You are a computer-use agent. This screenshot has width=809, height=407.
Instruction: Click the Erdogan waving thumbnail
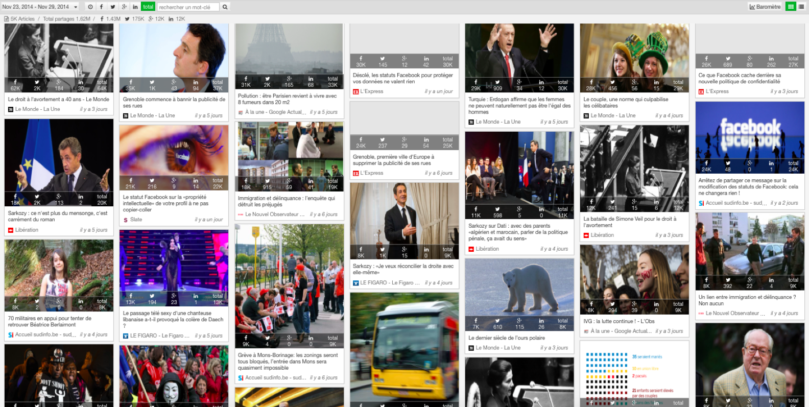(519, 58)
